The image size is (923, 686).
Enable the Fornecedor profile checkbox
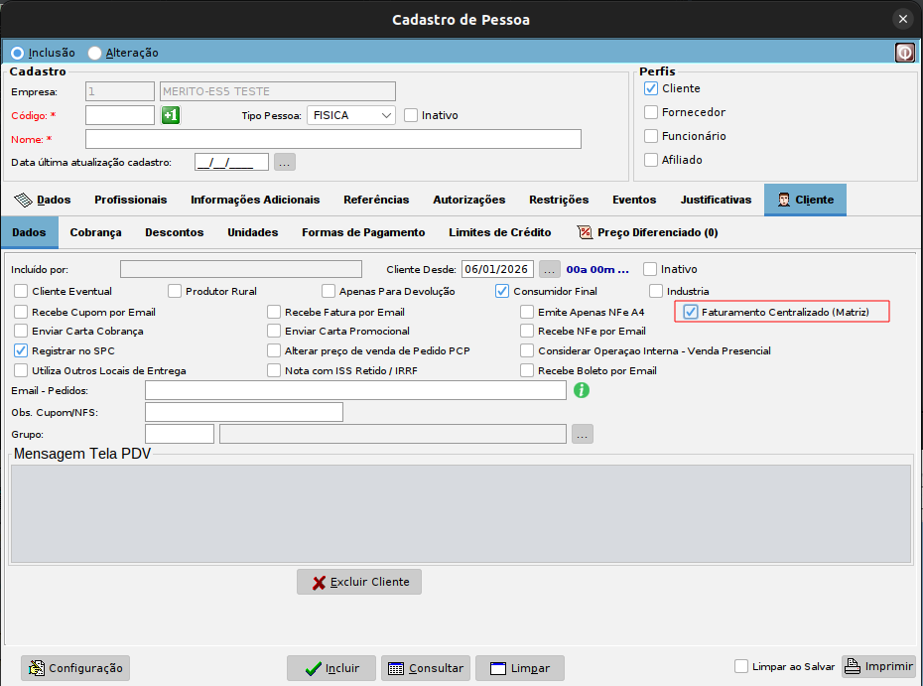pyautogui.click(x=651, y=112)
